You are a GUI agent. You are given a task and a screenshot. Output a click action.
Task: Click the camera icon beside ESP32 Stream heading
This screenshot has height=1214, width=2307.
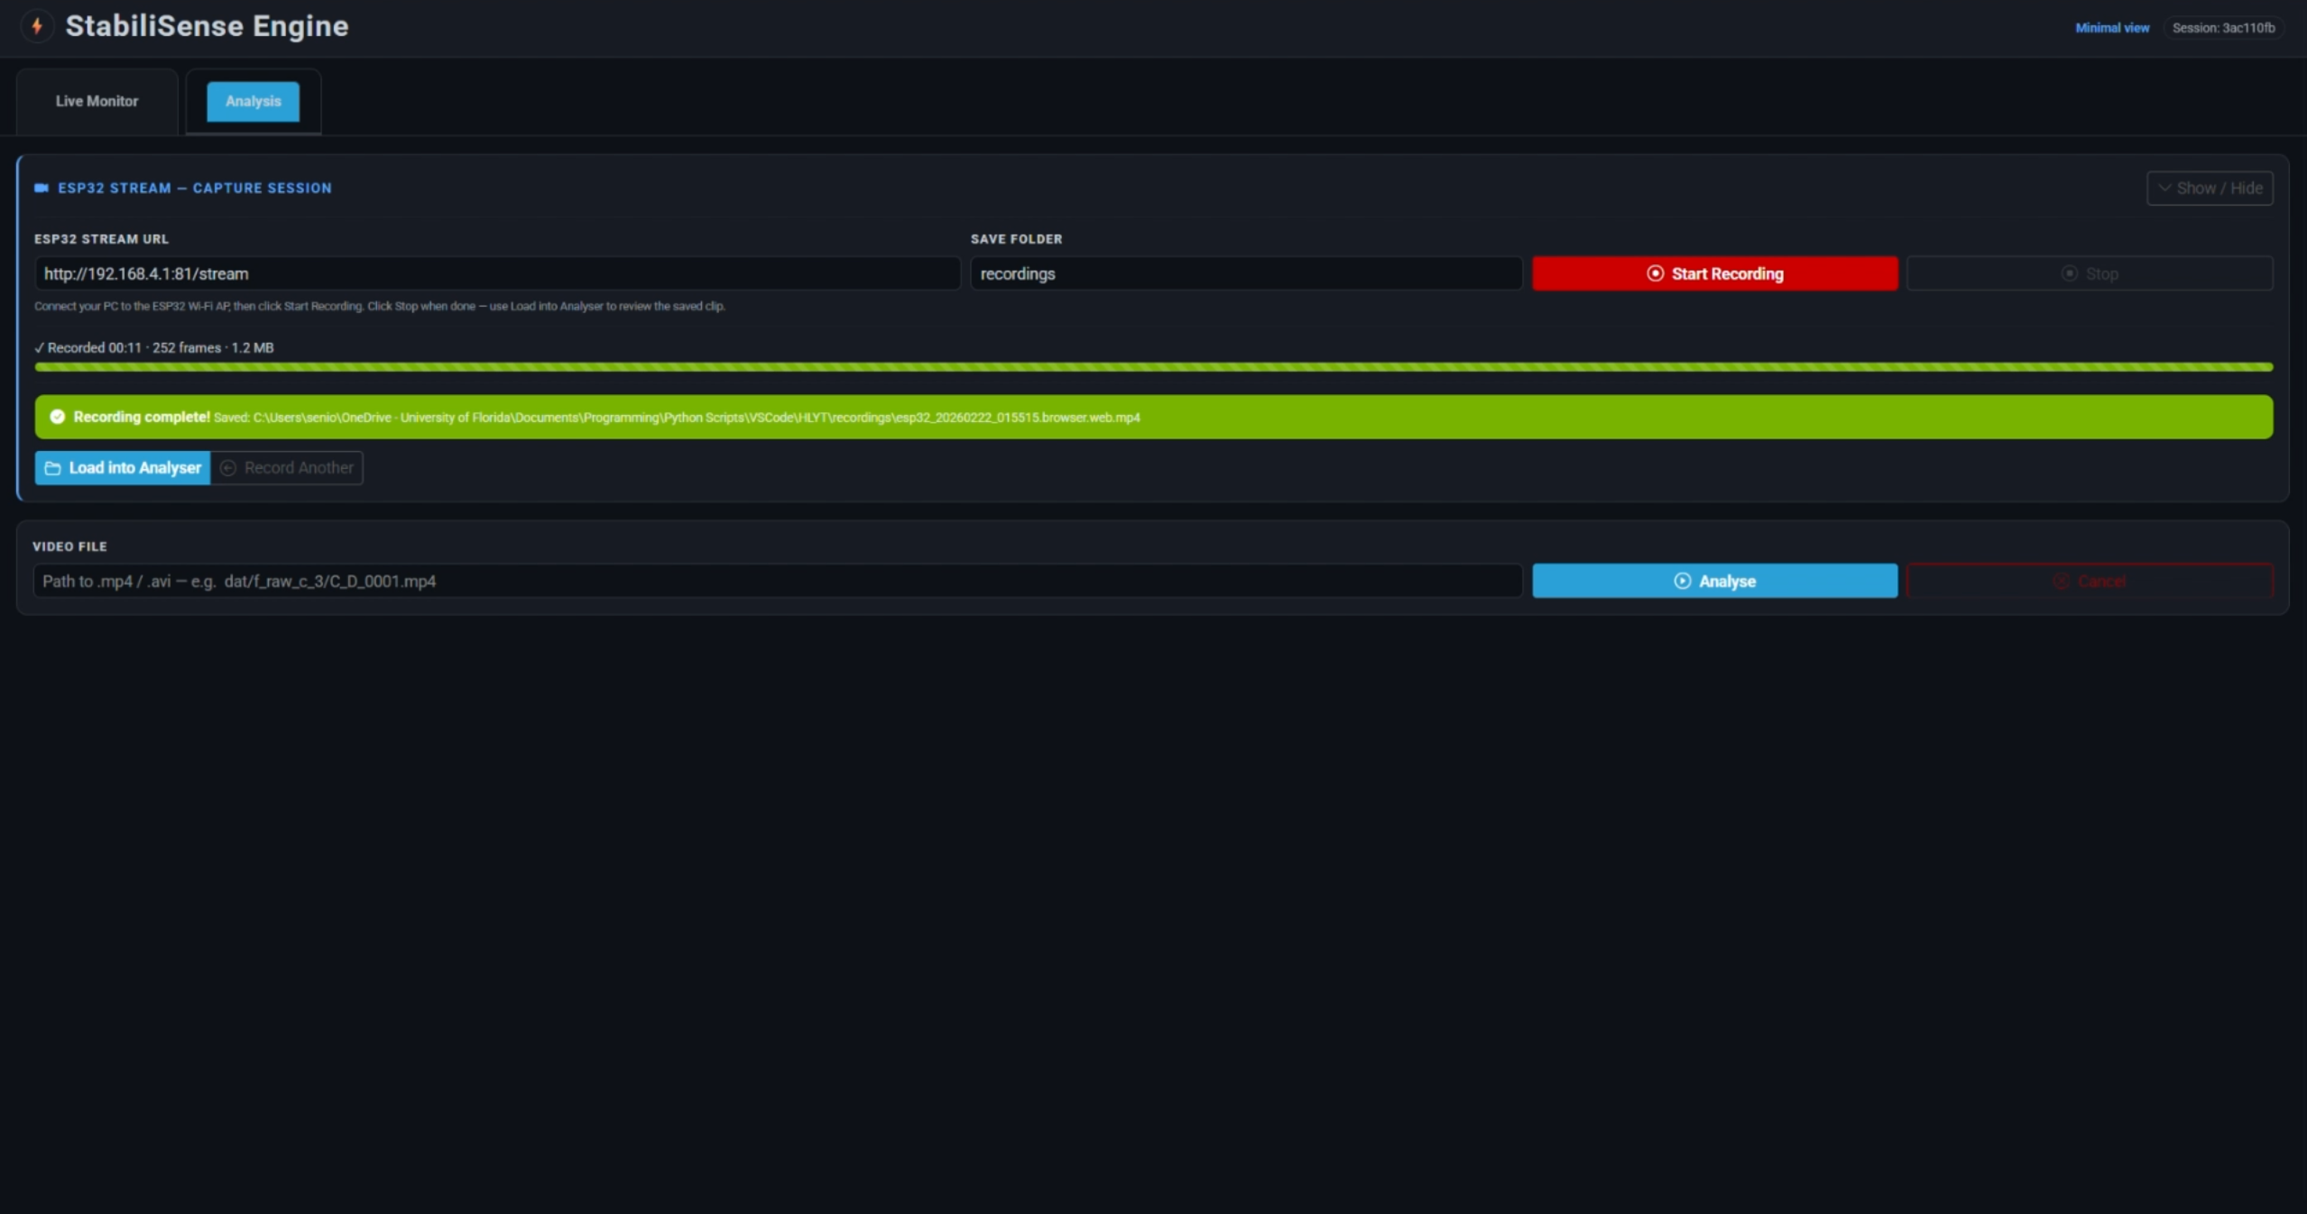(x=42, y=188)
